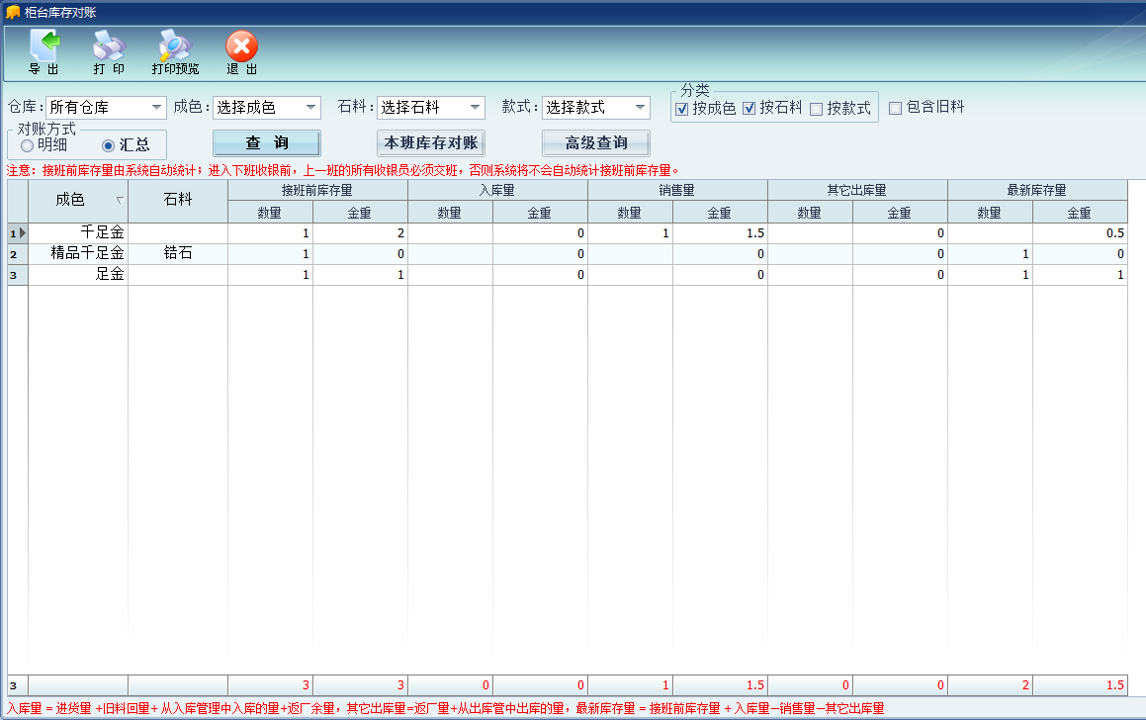Click the Export (导出) toolbar icon
Screen dimensions: 1146x720
click(x=44, y=46)
